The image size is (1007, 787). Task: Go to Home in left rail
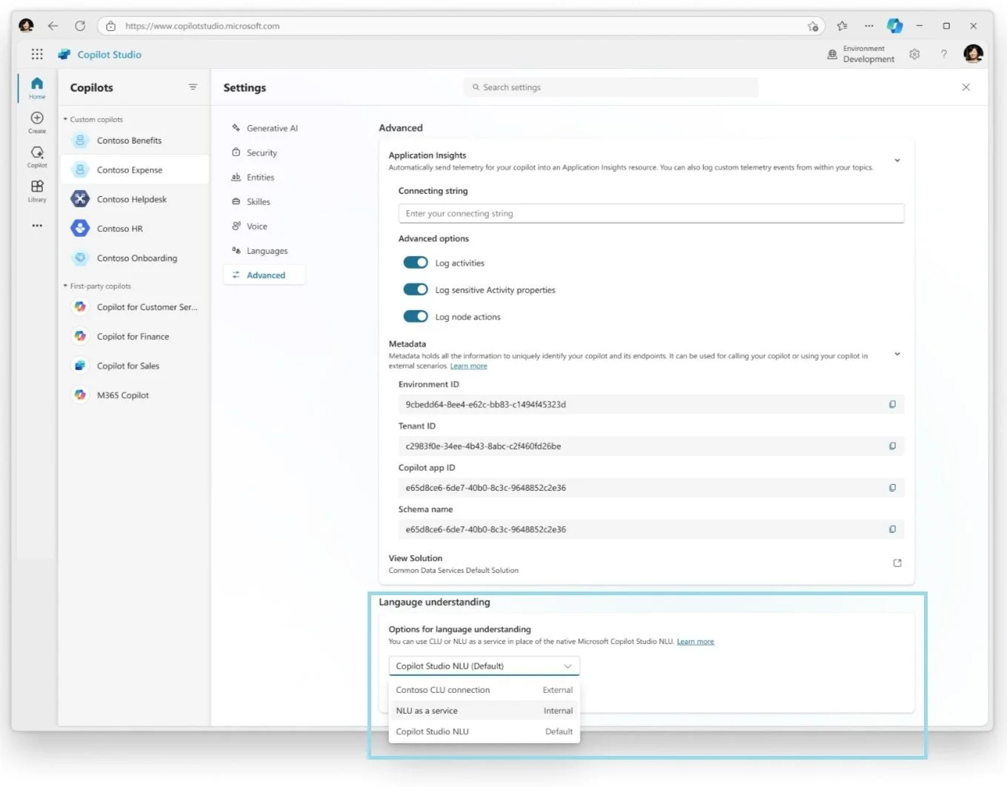(37, 87)
